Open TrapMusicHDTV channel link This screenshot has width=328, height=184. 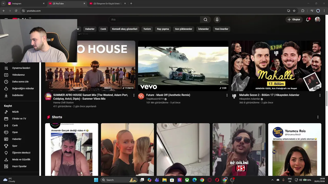155,99
